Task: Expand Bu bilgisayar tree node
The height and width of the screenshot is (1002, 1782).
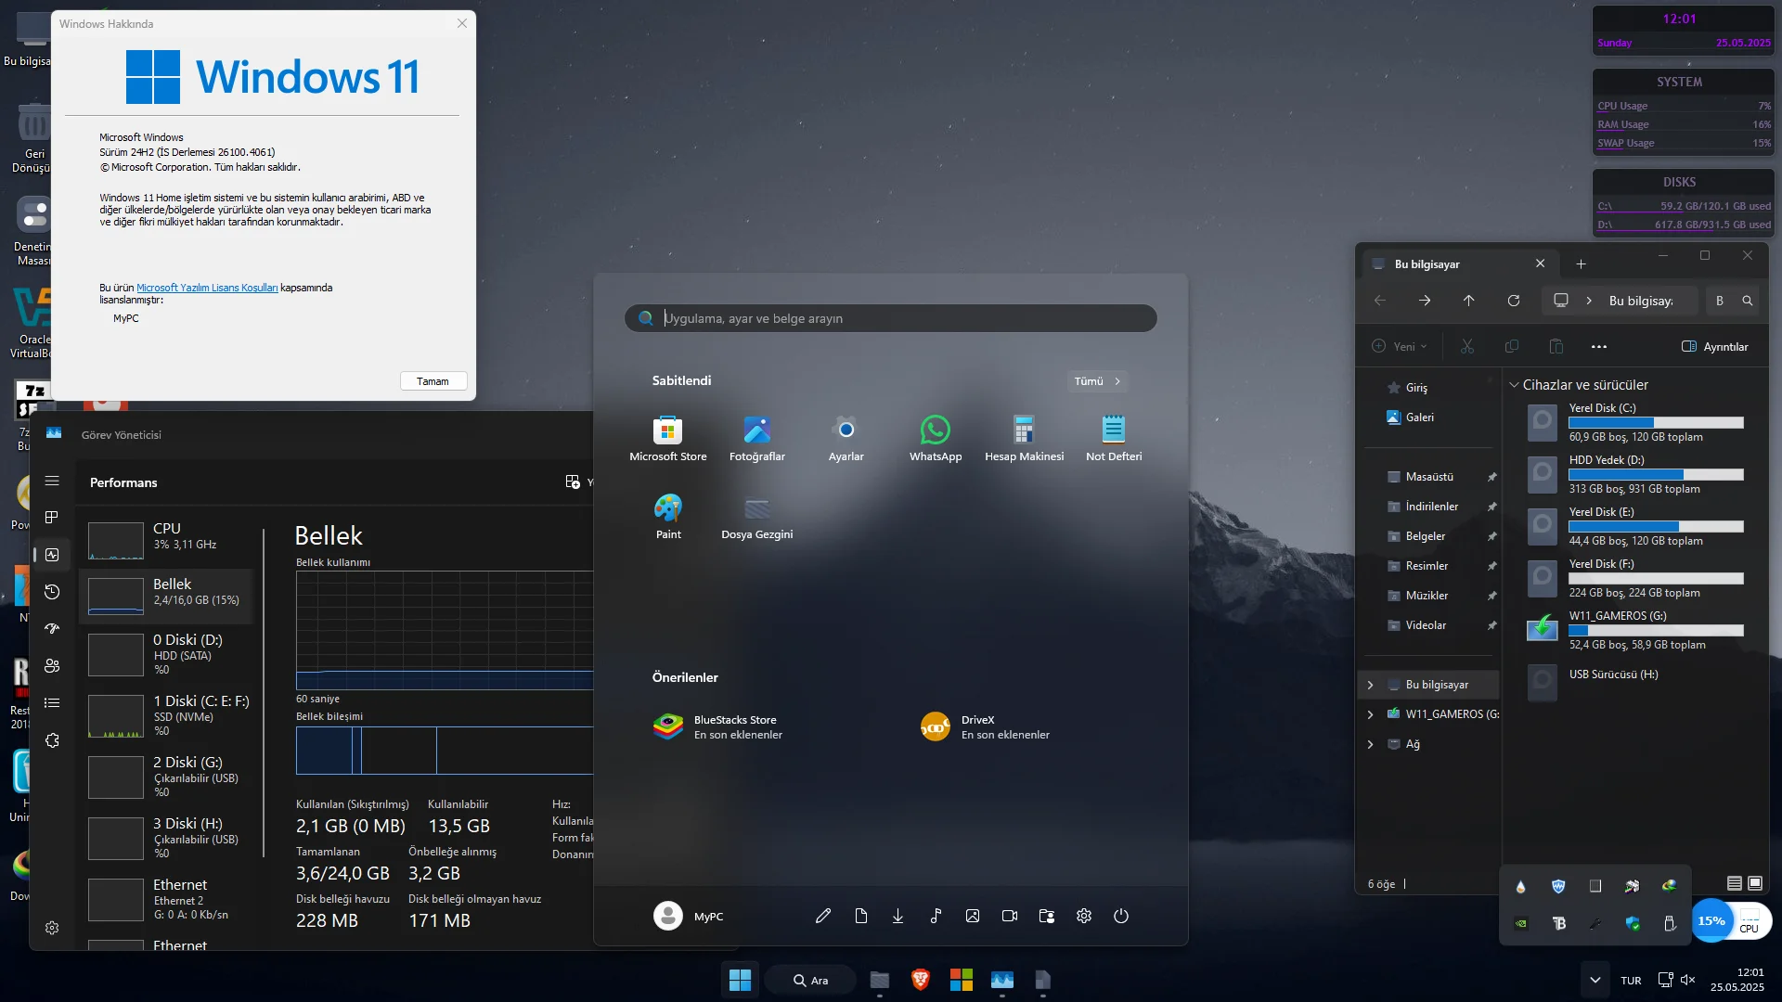Action: coord(1370,685)
